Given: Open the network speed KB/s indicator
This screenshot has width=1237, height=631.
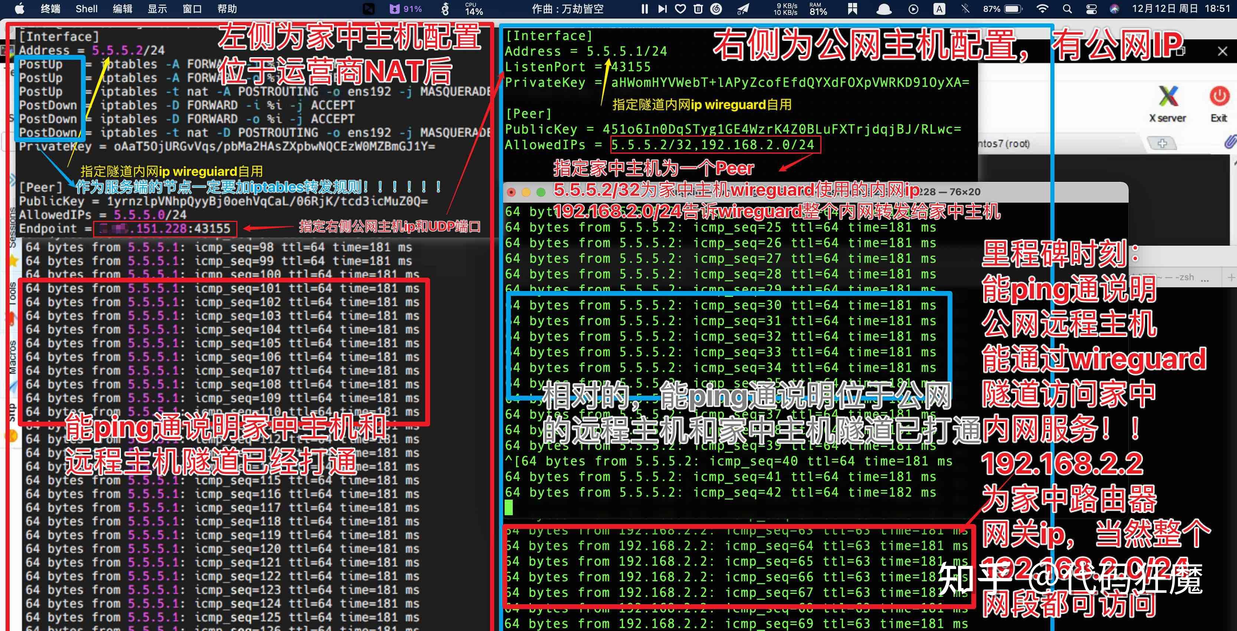Looking at the screenshot, I should [x=785, y=9].
